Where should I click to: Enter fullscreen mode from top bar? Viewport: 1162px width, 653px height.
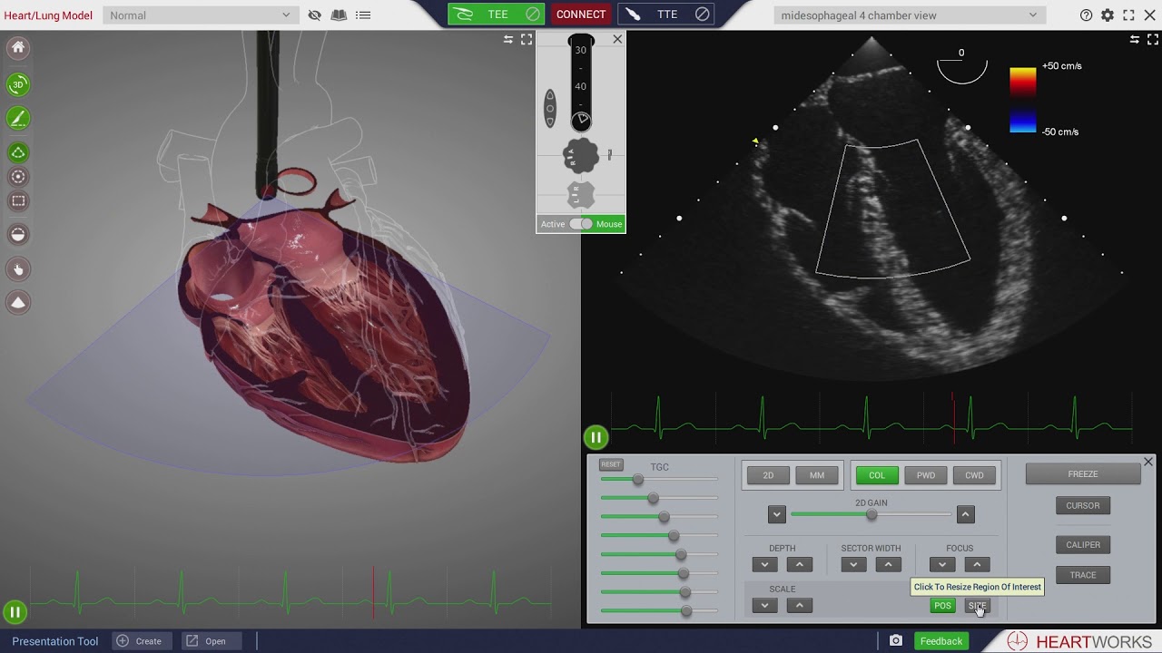[1129, 15]
